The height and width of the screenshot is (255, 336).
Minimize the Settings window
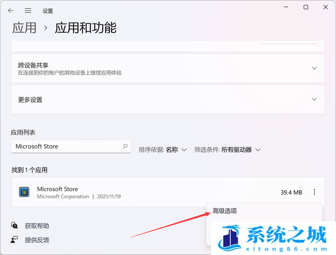(x=285, y=7)
